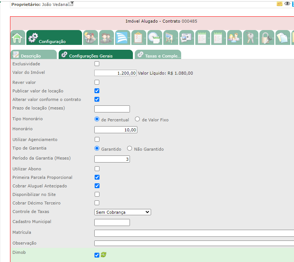Viewport: 294px width, 262px height.
Task: Enable the Utilizar Abono checkbox
Action: pos(97,169)
